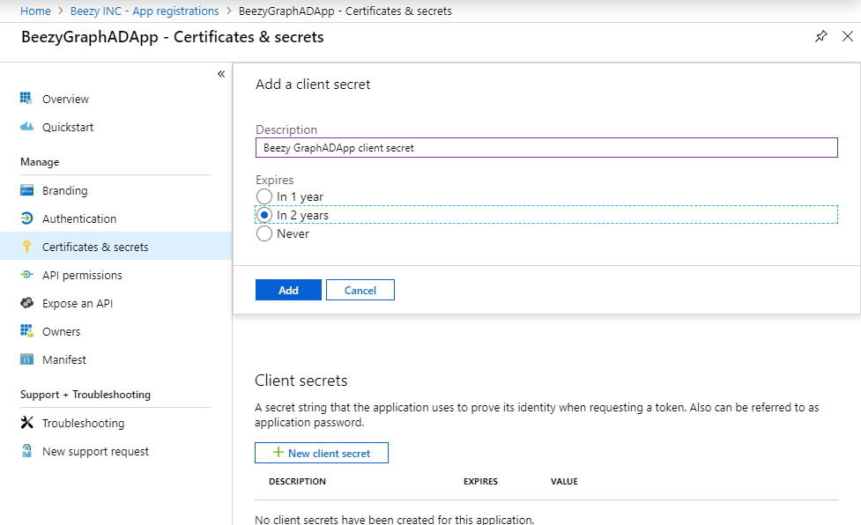Click the API permissions icon
Viewport: 861px width, 525px height.
[26, 274]
